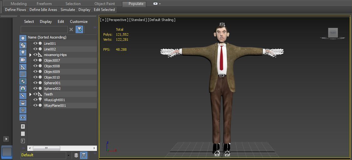352x160 pixels.
Task: Open the [Standard] viewport quality menu
Action: pyautogui.click(x=138, y=20)
